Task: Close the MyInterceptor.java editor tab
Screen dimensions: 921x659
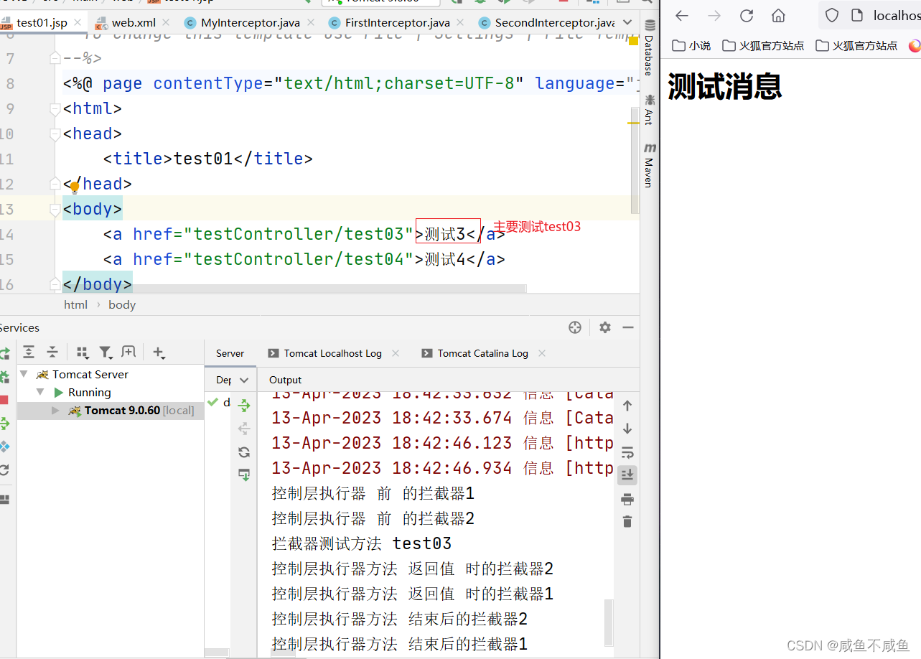Action: 311,22
